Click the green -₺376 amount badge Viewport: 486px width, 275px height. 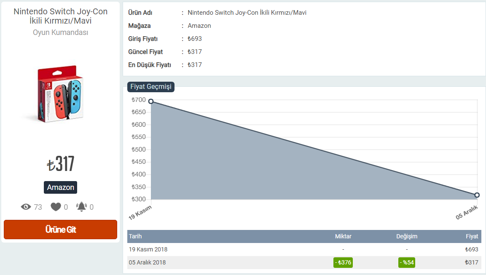[x=343, y=263]
